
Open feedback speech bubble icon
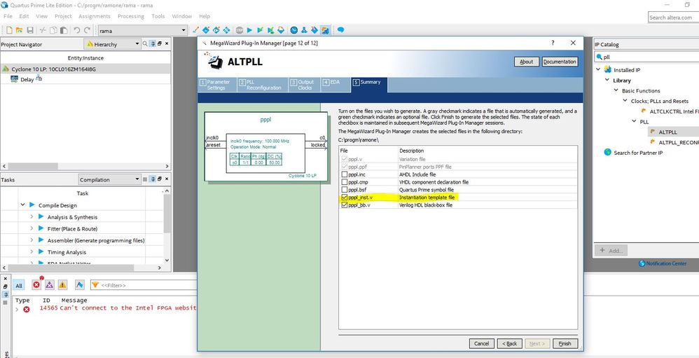click(340, 30)
